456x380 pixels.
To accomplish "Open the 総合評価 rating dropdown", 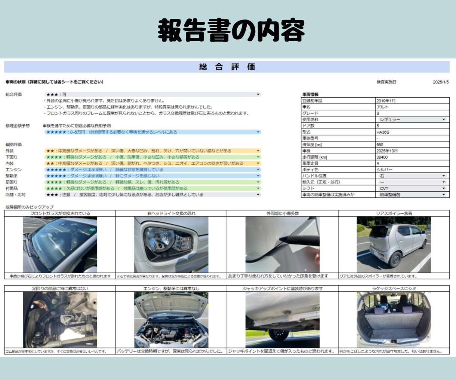I will pos(152,94).
